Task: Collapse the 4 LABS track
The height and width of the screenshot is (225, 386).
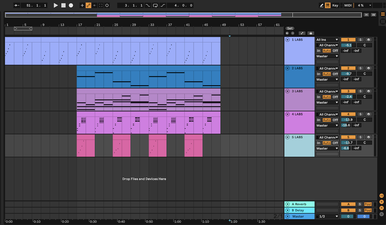Action: click(288, 114)
